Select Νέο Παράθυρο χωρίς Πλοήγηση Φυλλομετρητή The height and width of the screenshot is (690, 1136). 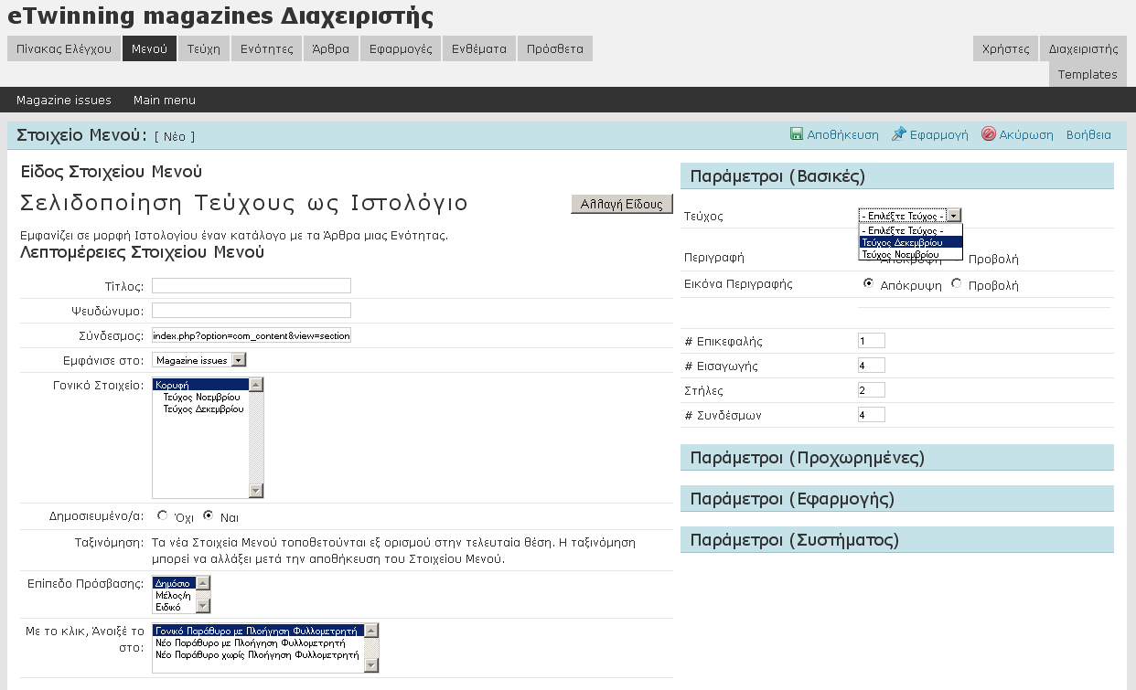[x=257, y=654]
